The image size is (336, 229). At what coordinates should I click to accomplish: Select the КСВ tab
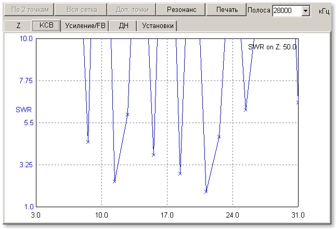(x=46, y=25)
